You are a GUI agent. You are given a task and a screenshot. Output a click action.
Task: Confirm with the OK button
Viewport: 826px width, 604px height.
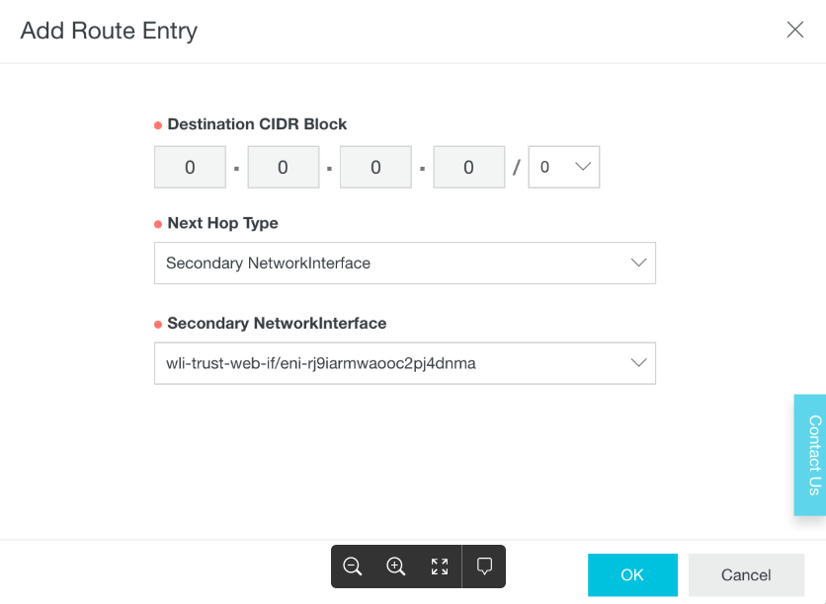632,575
